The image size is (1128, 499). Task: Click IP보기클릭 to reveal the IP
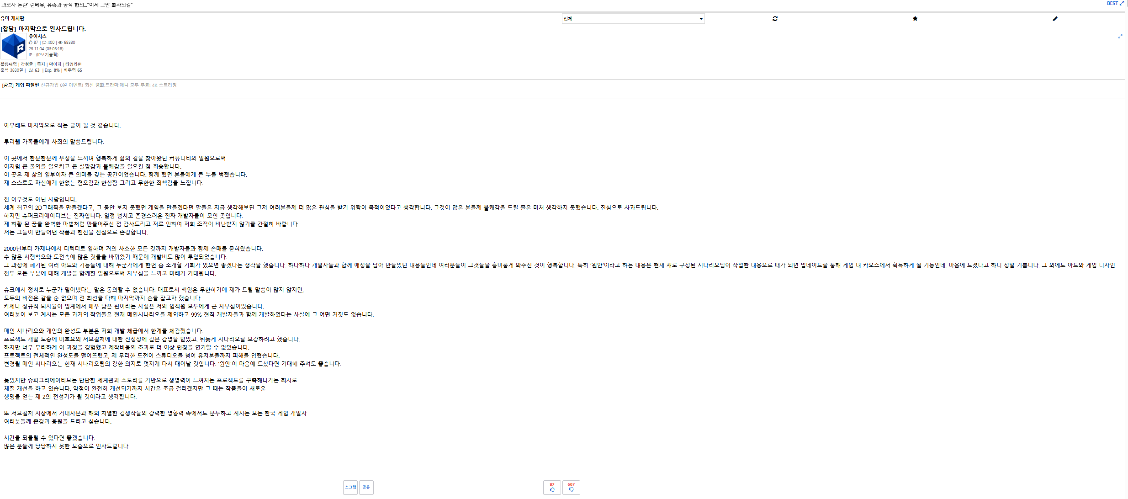click(47, 55)
